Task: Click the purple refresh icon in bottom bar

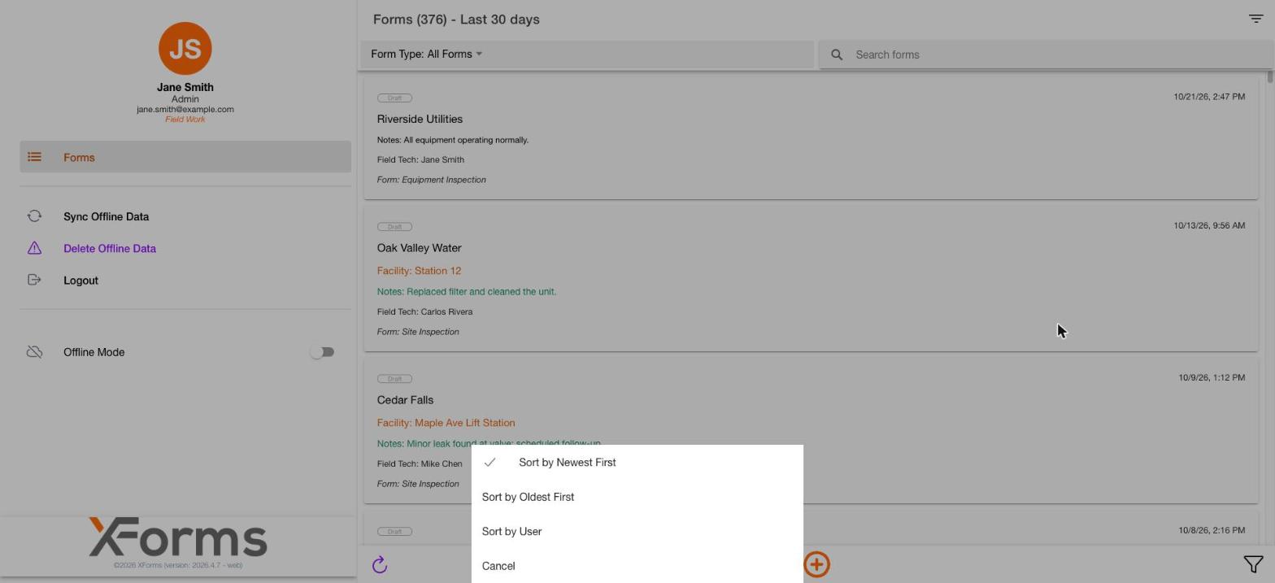Action: coord(380,565)
